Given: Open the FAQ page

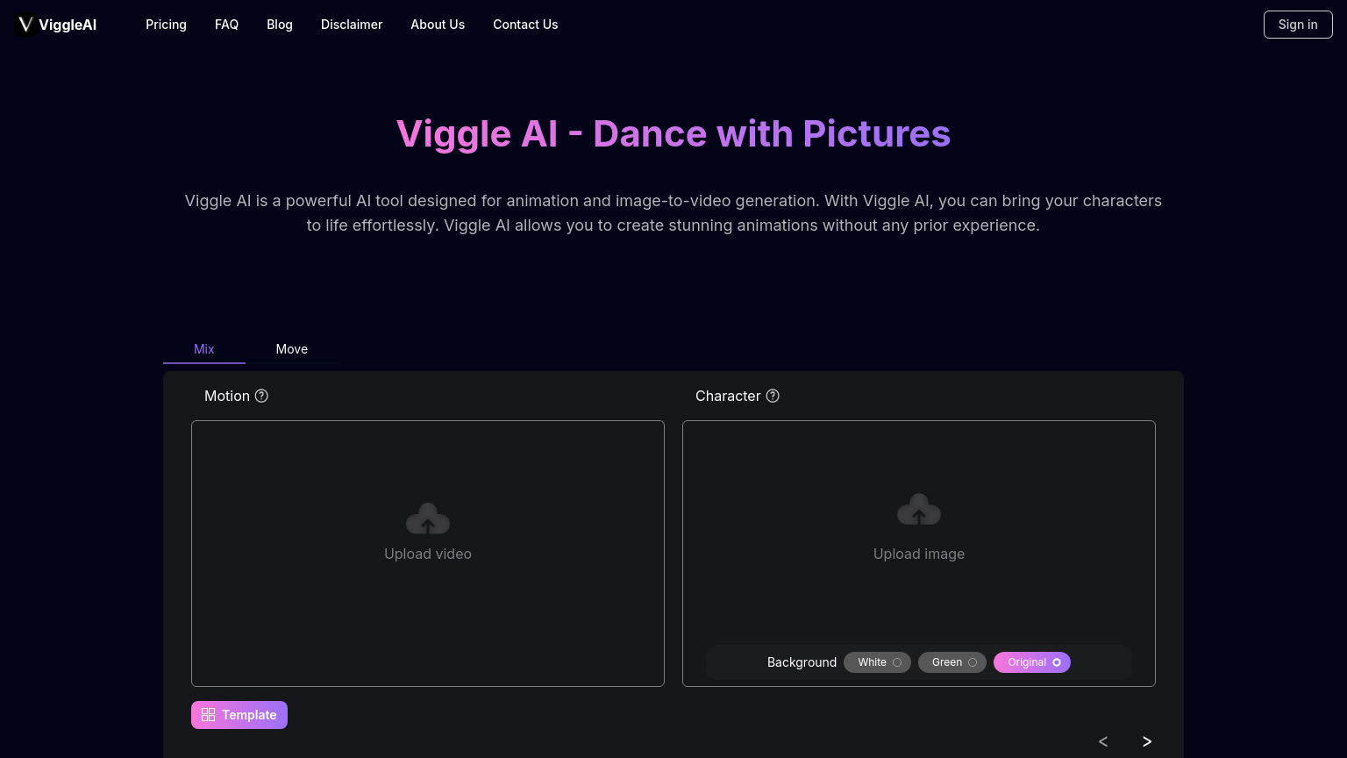Looking at the screenshot, I should [226, 25].
